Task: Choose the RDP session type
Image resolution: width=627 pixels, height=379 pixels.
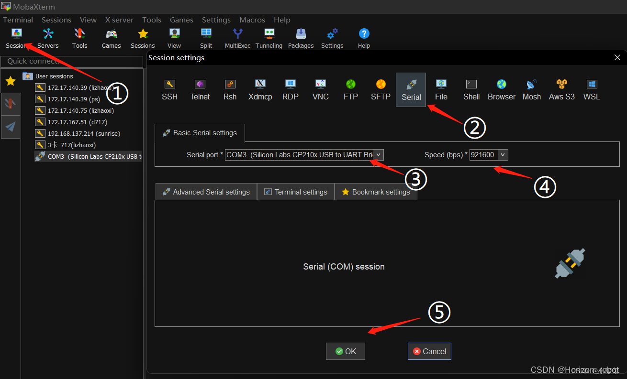Action: 291,90
